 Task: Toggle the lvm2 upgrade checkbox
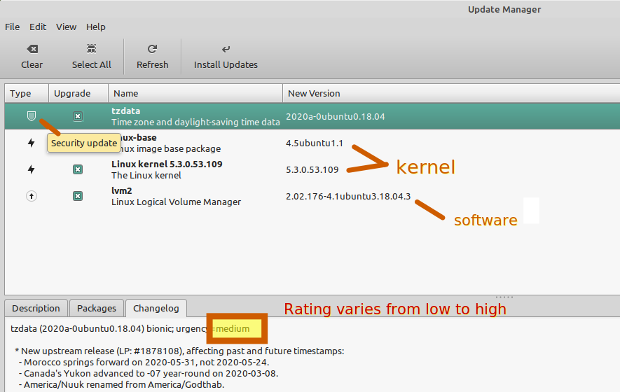[78, 196]
